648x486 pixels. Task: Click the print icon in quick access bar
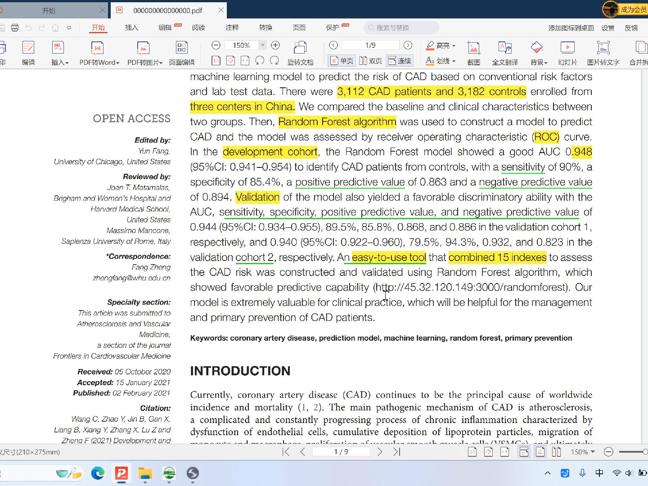pyautogui.click(x=15, y=28)
